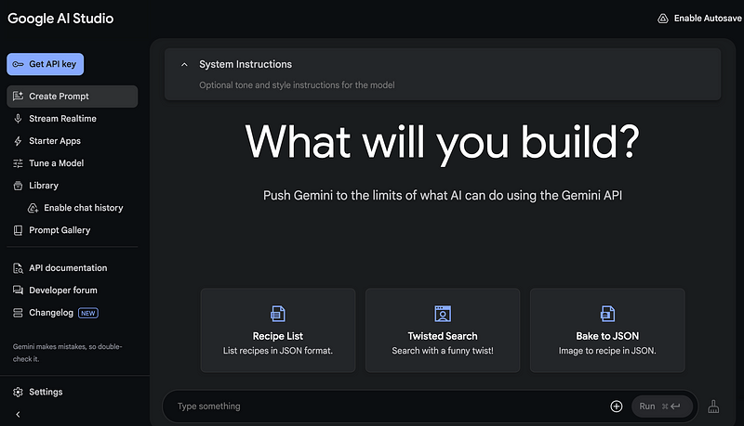744x426 pixels.
Task: Open Settings
Action: tap(46, 392)
